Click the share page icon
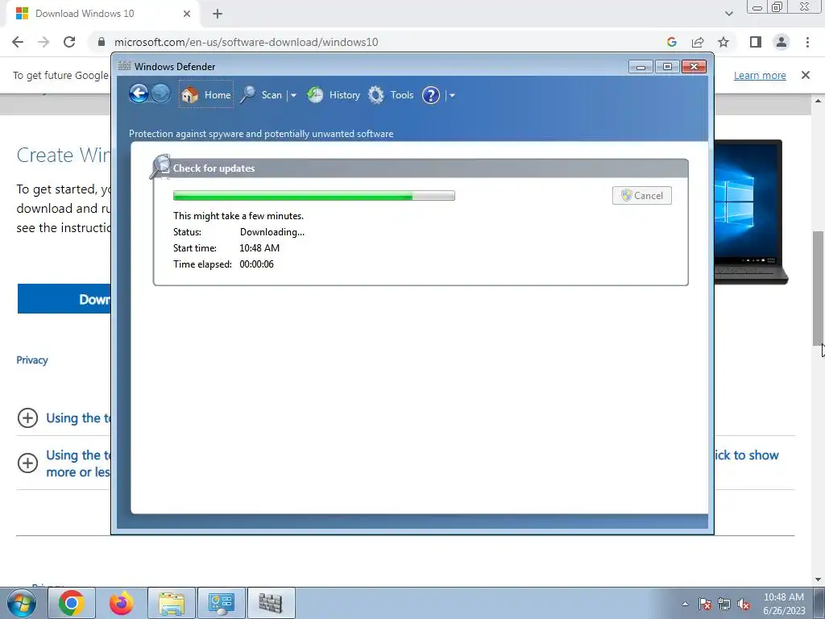This screenshot has height=619, width=825. point(698,42)
